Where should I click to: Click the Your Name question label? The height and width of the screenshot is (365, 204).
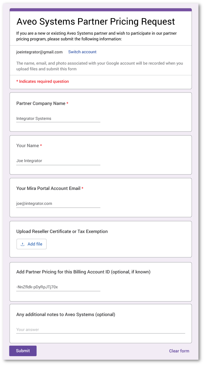[28, 145]
